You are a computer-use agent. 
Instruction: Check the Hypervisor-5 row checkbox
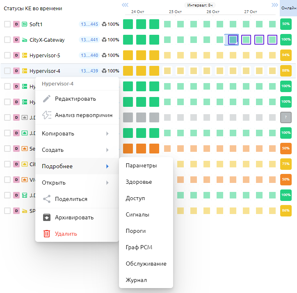(7, 55)
